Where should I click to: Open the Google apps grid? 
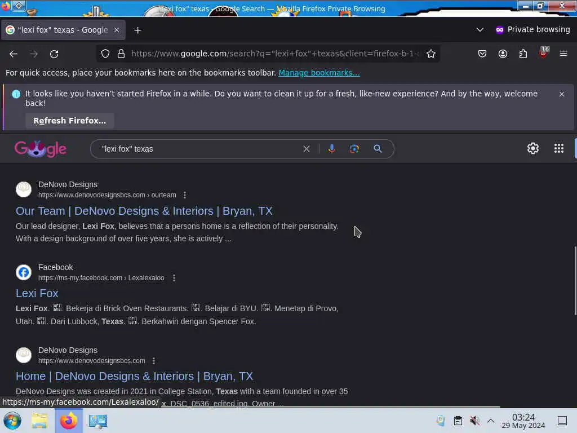(558, 148)
